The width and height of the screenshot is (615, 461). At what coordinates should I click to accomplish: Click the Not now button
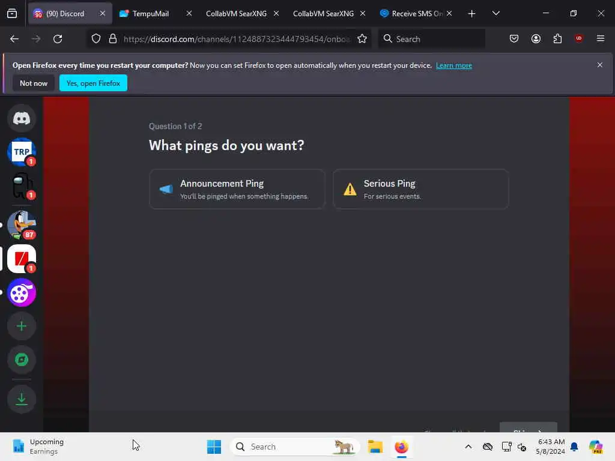[34, 83]
